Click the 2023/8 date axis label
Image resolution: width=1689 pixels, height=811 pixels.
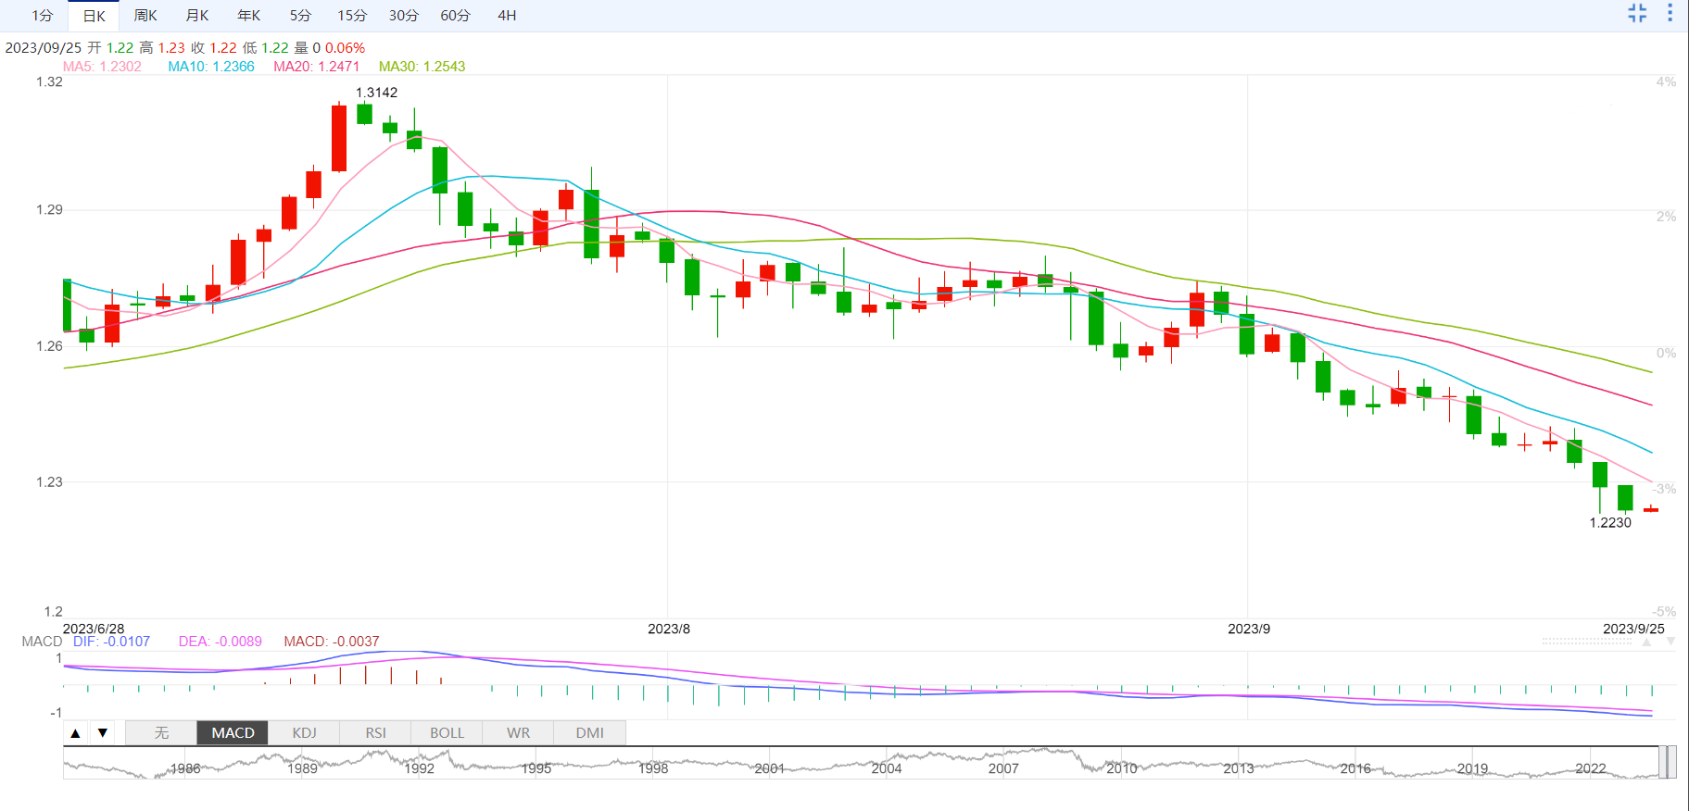669,629
